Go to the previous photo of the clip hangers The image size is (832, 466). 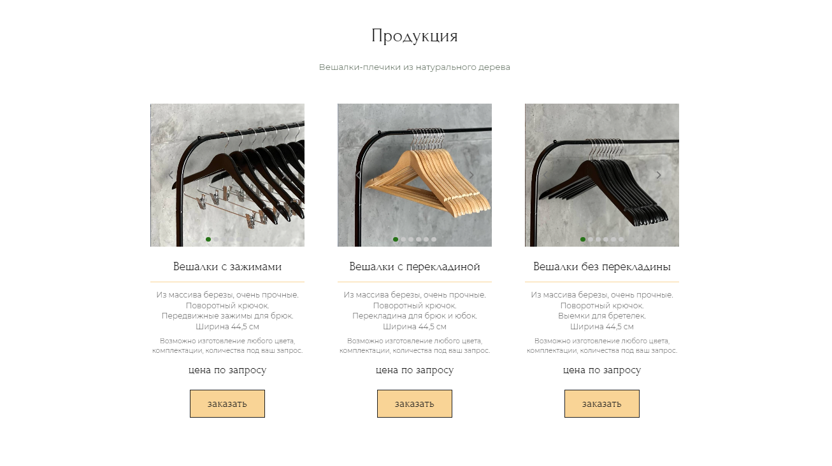tap(171, 175)
